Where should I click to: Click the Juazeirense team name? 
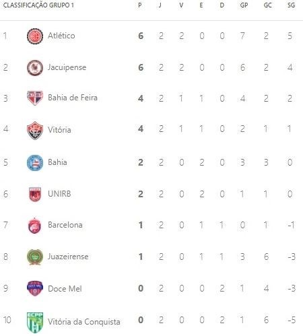[x=68, y=257]
